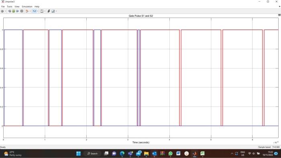Toggle Cursor Measurements tool
281x158 pixels.
(53, 11)
